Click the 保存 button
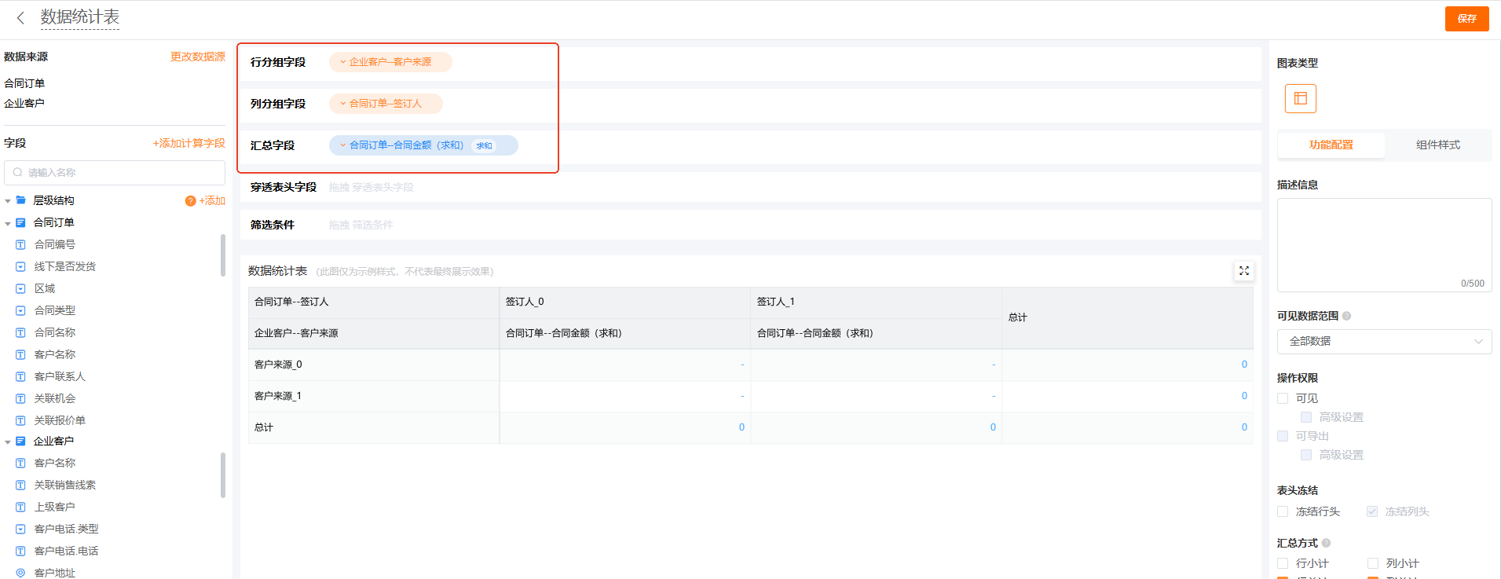 (1466, 19)
